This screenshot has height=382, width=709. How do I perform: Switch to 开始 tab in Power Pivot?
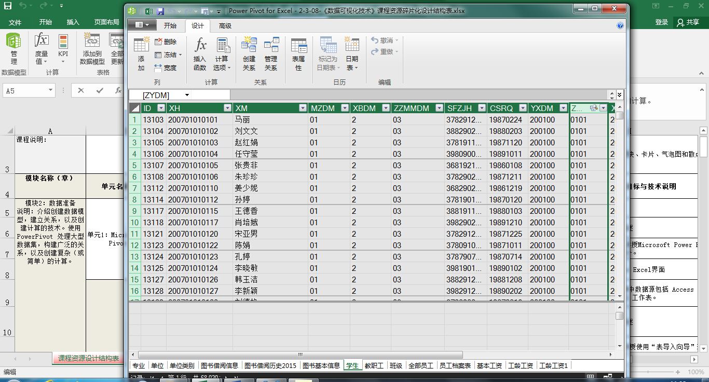[x=170, y=25]
